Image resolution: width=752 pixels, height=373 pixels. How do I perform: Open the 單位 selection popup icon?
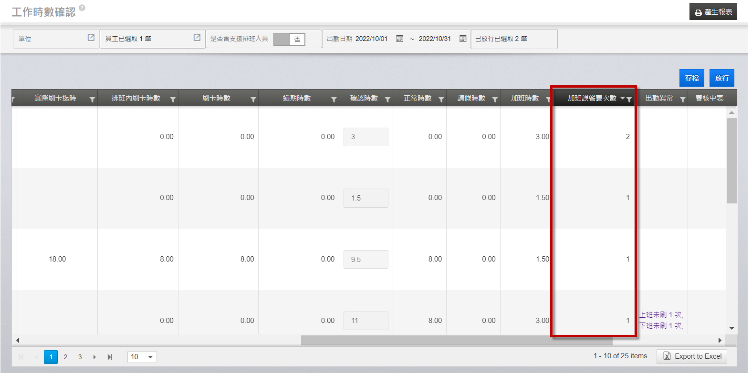pos(91,38)
